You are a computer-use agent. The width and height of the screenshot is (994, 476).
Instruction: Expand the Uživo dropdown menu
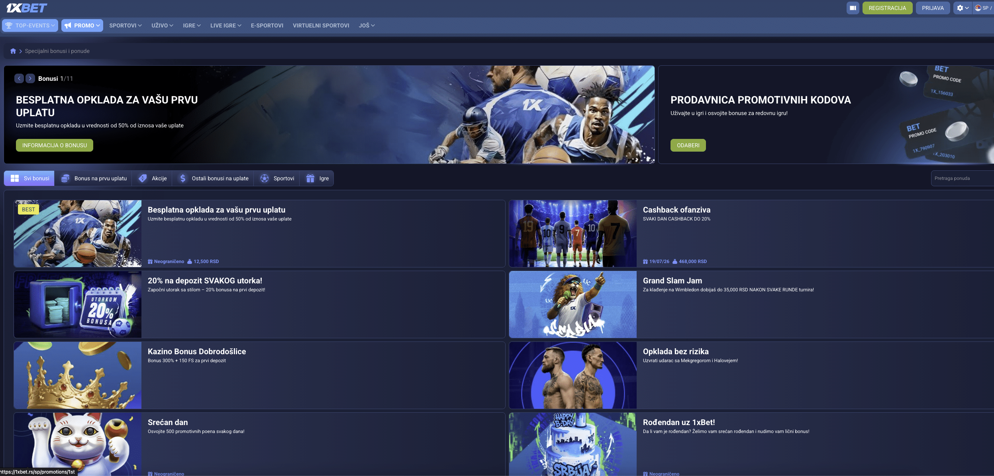(x=162, y=25)
